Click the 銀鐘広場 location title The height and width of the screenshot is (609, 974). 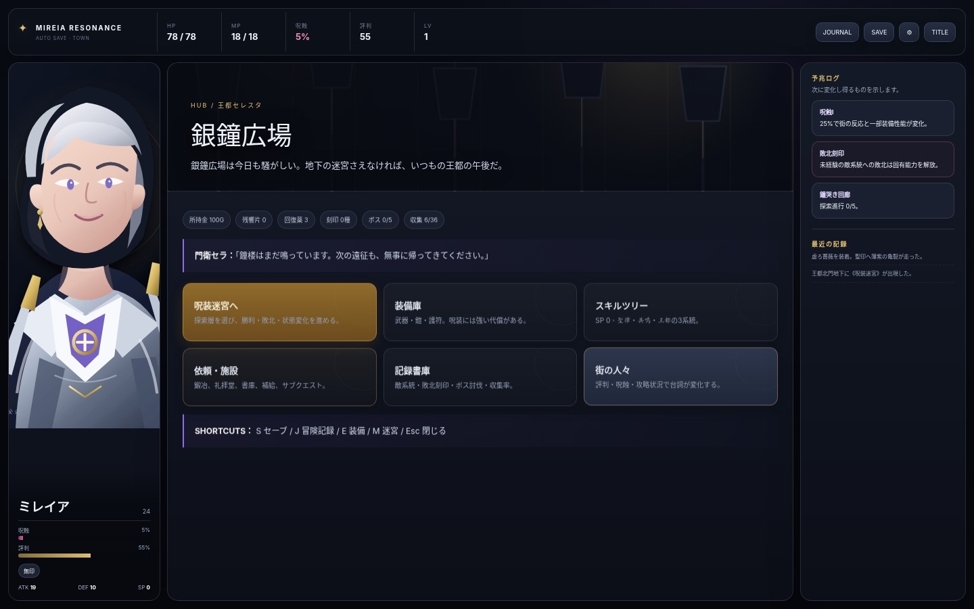click(x=241, y=135)
